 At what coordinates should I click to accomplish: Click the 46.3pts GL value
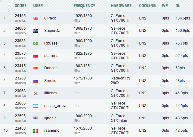point(182,93)
